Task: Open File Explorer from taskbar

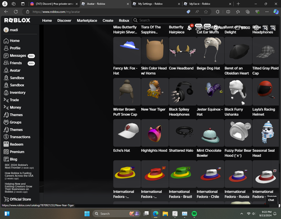Action: [x=165, y=213]
